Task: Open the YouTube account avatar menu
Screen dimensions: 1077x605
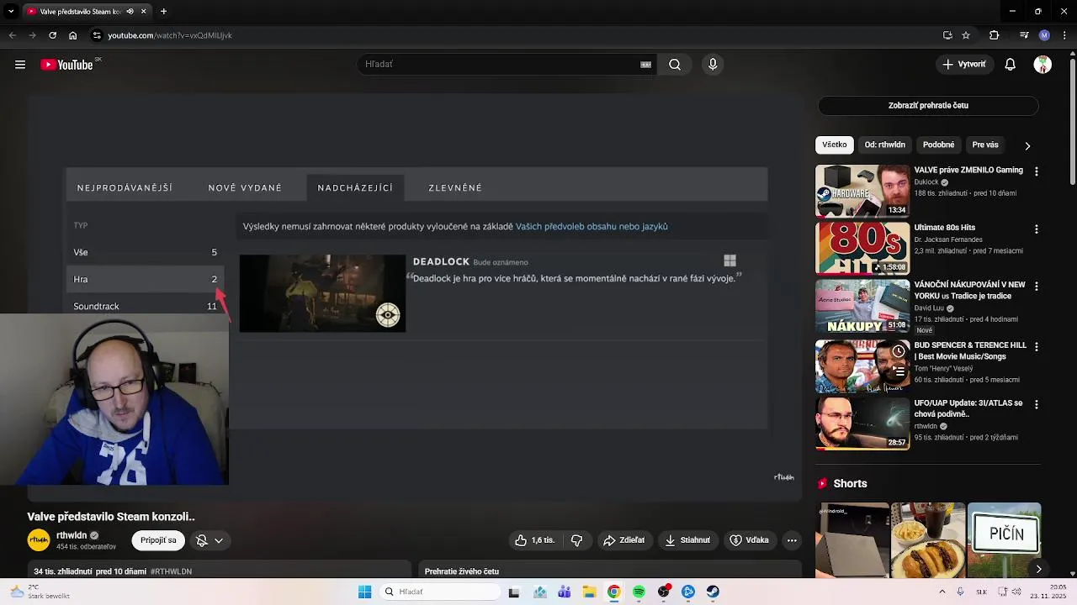Action: [x=1043, y=65]
